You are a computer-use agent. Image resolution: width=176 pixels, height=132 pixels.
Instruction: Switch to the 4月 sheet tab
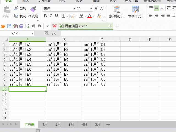pyautogui.click(x=84, y=124)
